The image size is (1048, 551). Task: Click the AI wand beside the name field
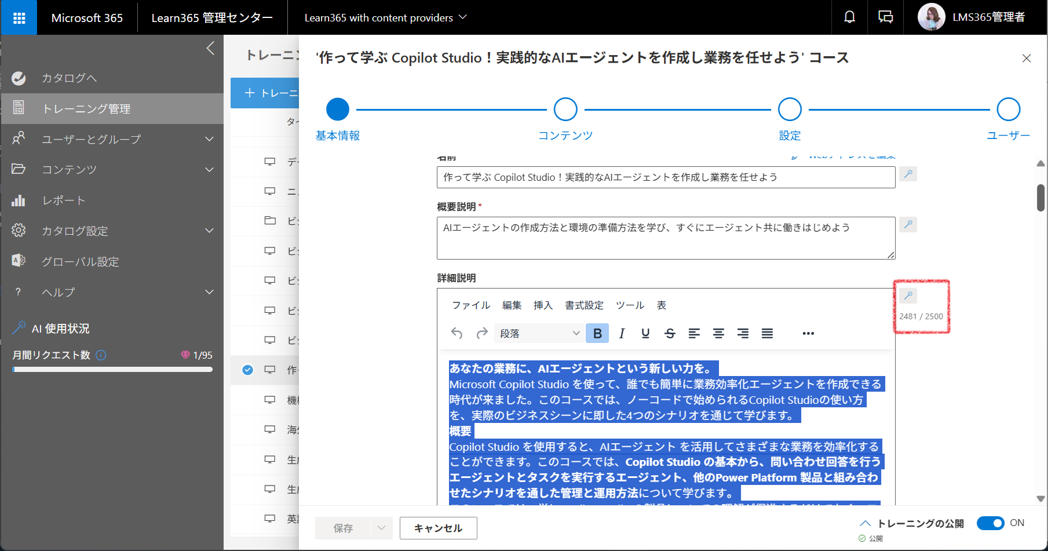908,174
